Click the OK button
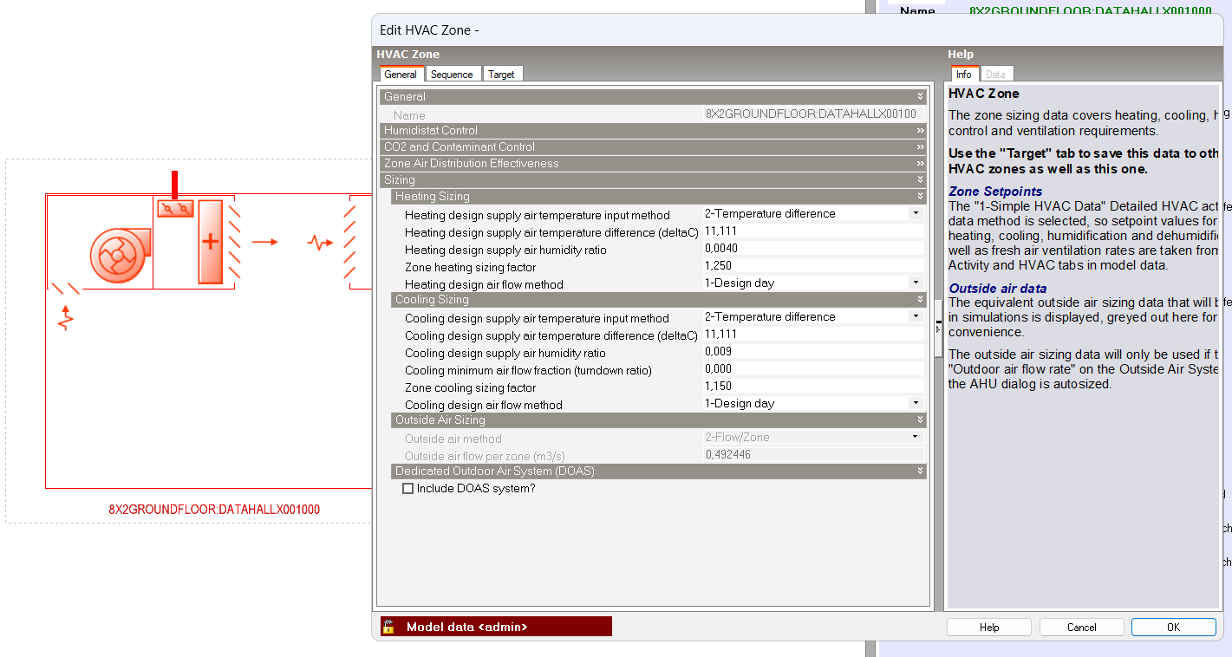This screenshot has width=1232, height=657. (x=1172, y=628)
